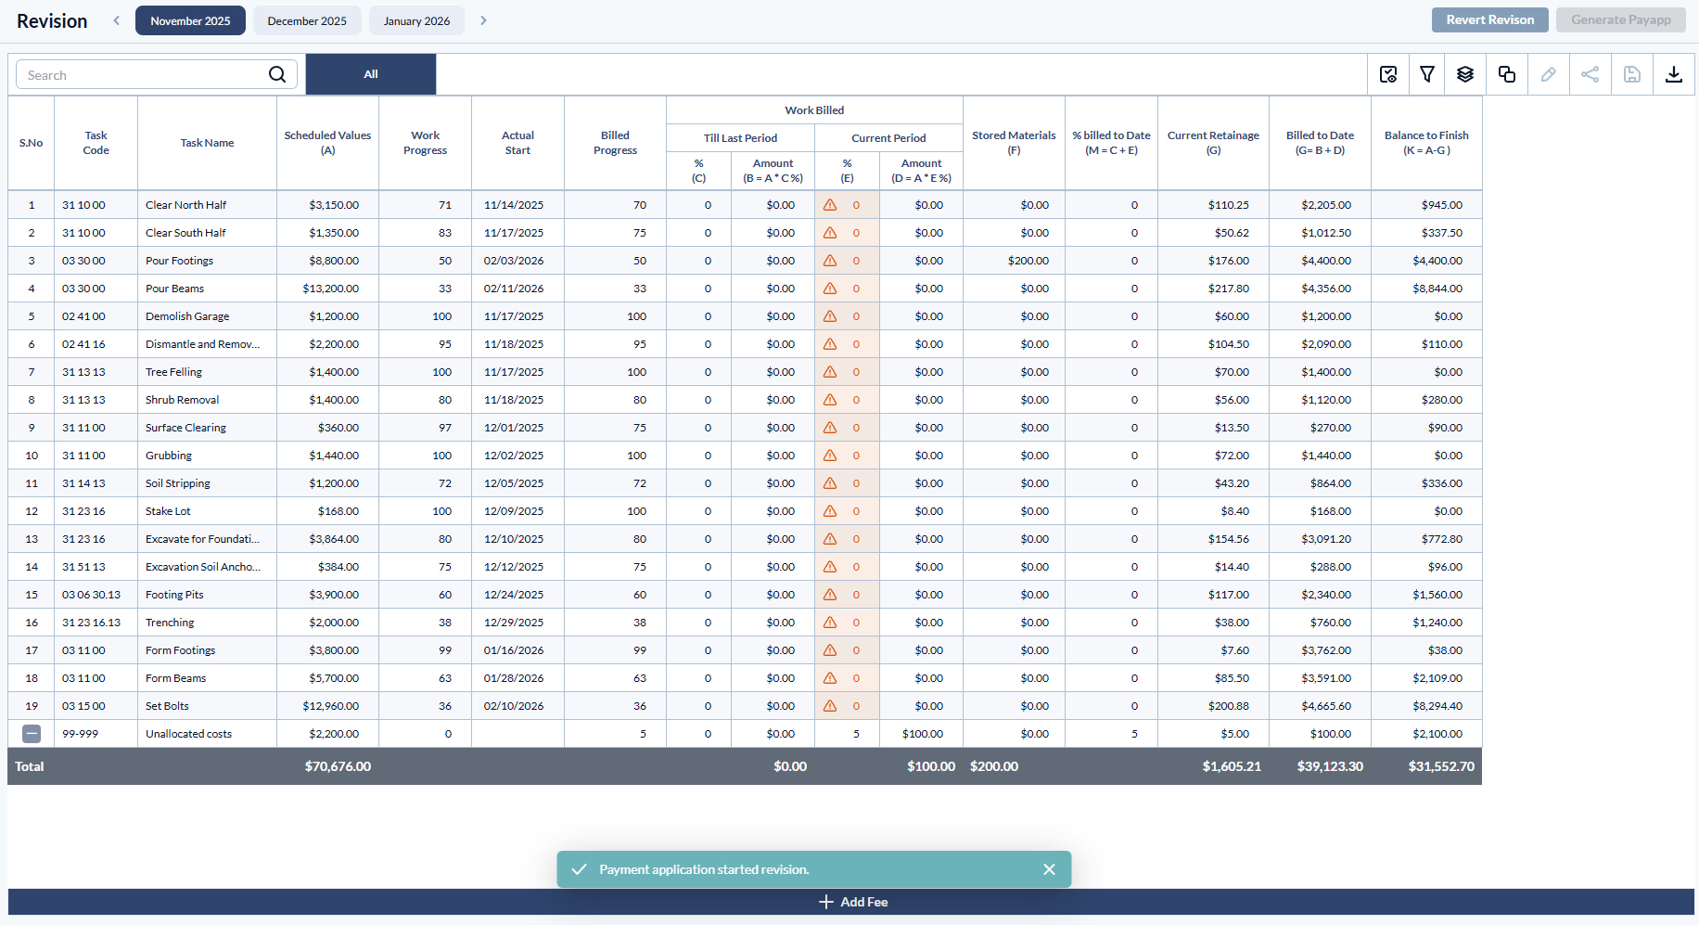Switch to December 2025 tab
This screenshot has height=925, width=1699.
coord(307,20)
